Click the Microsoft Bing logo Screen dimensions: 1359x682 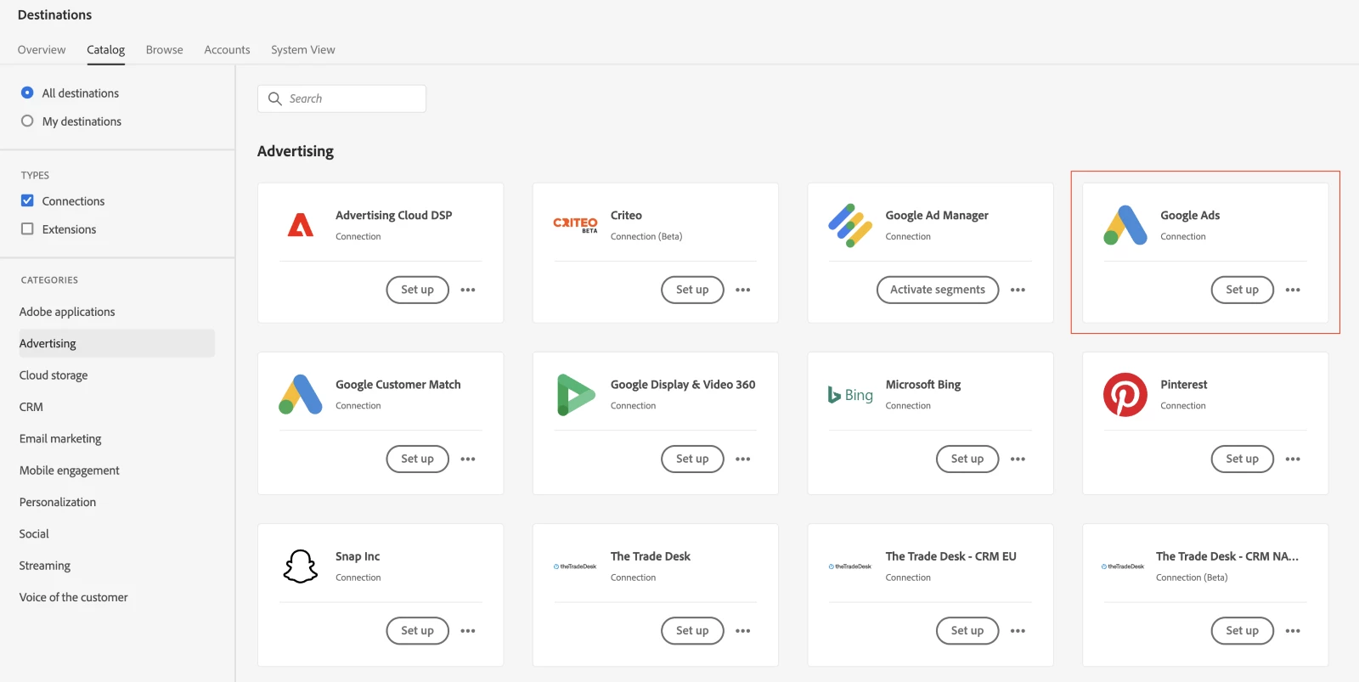[x=850, y=395]
